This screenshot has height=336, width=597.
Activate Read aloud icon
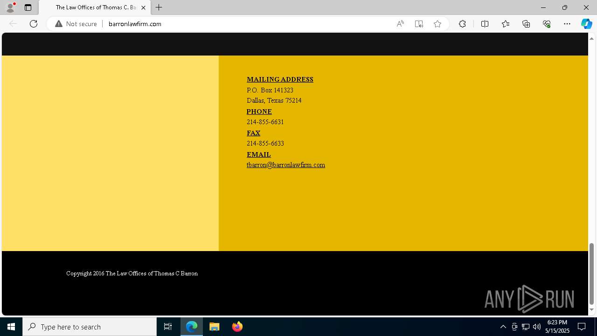400,24
